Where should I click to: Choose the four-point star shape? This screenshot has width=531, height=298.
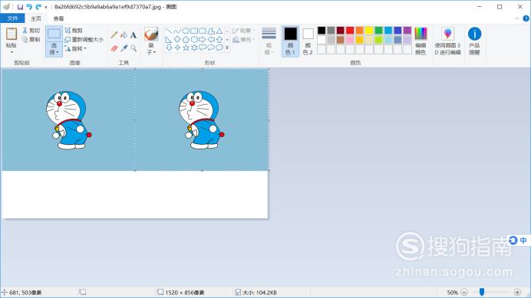(177, 47)
